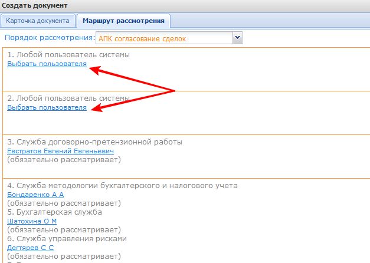The height and width of the screenshot is (263, 370).
Task: Select step 6 Служба управления рисками heading
Action: pyautogui.click(x=67, y=238)
